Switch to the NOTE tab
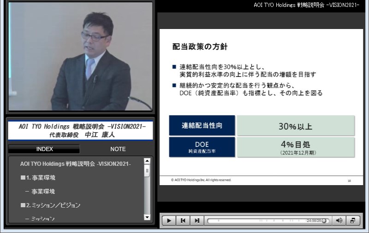This screenshot has height=233, width=369. [x=118, y=149]
